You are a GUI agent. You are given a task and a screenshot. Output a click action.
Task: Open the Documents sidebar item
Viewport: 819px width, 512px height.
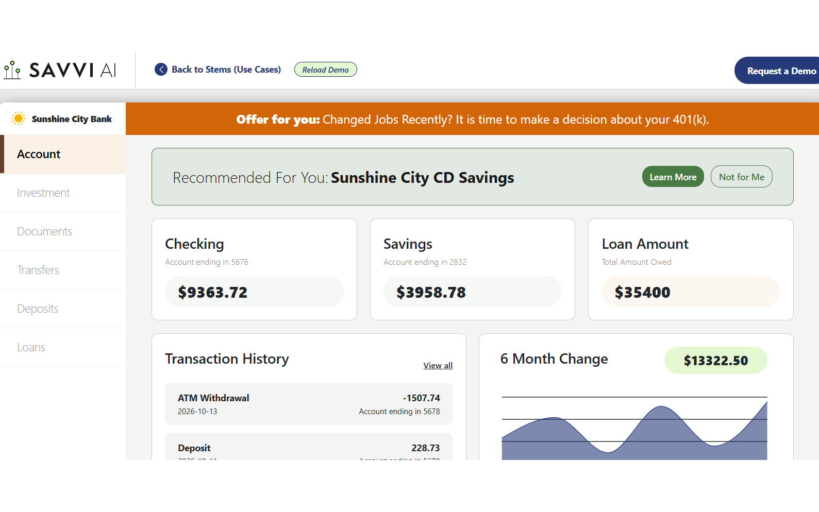tap(63, 231)
